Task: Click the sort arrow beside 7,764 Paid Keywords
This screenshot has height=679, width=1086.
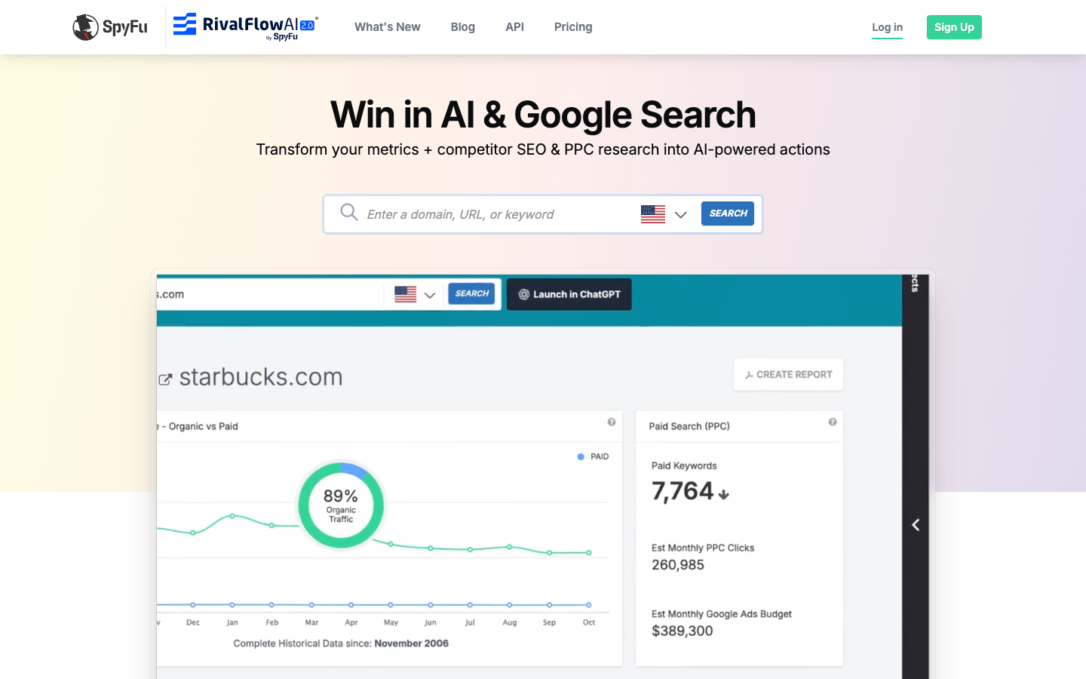Action: pos(722,493)
